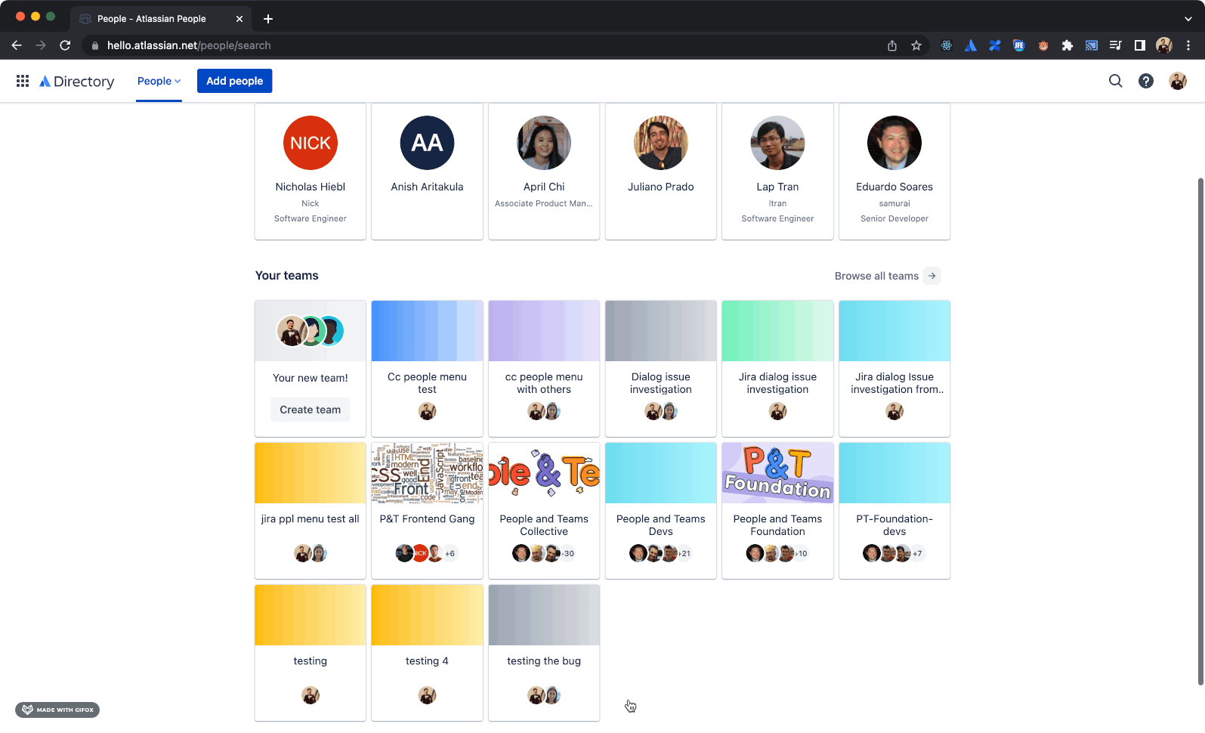Click the Browse all teams arrow icon
Viewport: 1205px width, 733px height.
tap(932, 276)
